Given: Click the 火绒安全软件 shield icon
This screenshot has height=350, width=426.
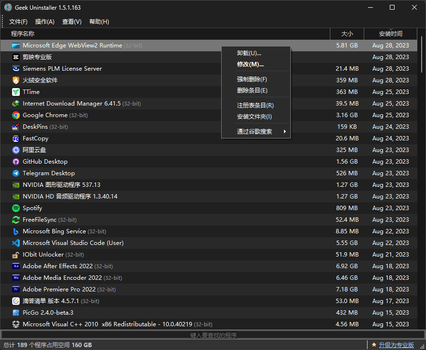Looking at the screenshot, I should click(x=16, y=80).
